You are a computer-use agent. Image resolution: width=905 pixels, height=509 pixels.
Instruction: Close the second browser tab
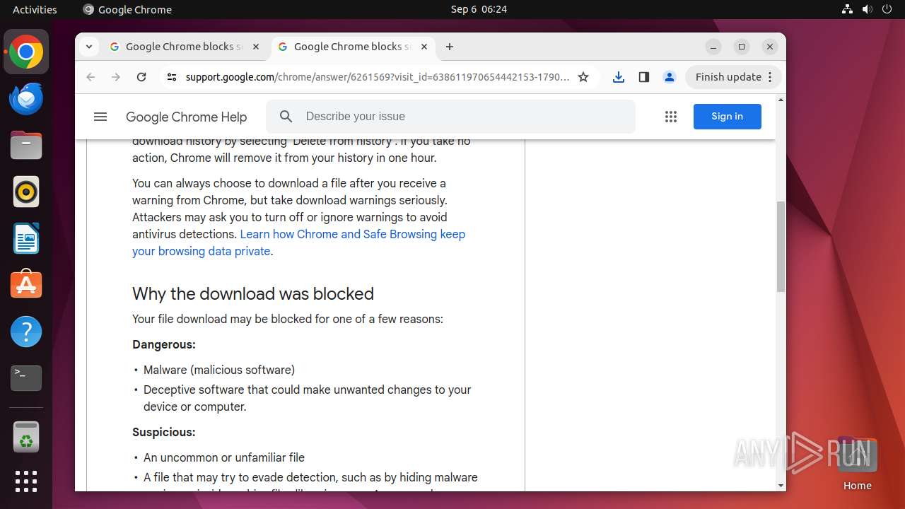point(424,47)
